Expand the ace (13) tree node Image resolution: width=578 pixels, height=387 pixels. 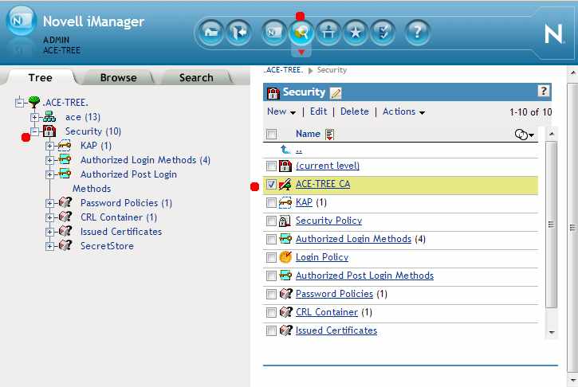pyautogui.click(x=34, y=118)
